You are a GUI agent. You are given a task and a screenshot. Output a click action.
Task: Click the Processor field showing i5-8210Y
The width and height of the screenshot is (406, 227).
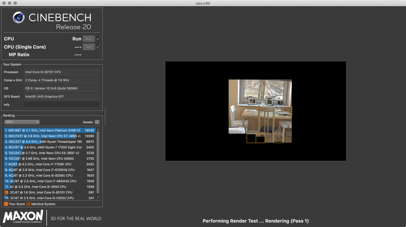61,72
